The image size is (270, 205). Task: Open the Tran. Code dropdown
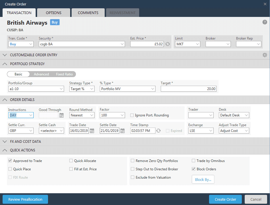pos(21,44)
